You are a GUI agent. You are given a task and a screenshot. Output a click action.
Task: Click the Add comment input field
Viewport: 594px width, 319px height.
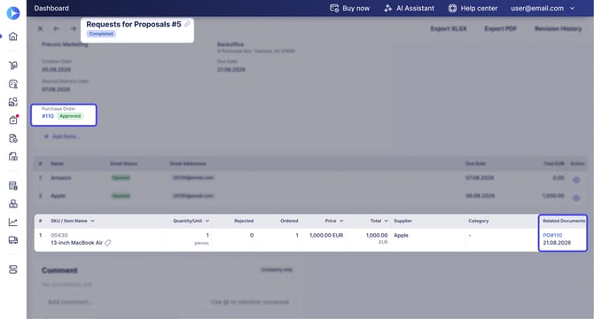168,301
